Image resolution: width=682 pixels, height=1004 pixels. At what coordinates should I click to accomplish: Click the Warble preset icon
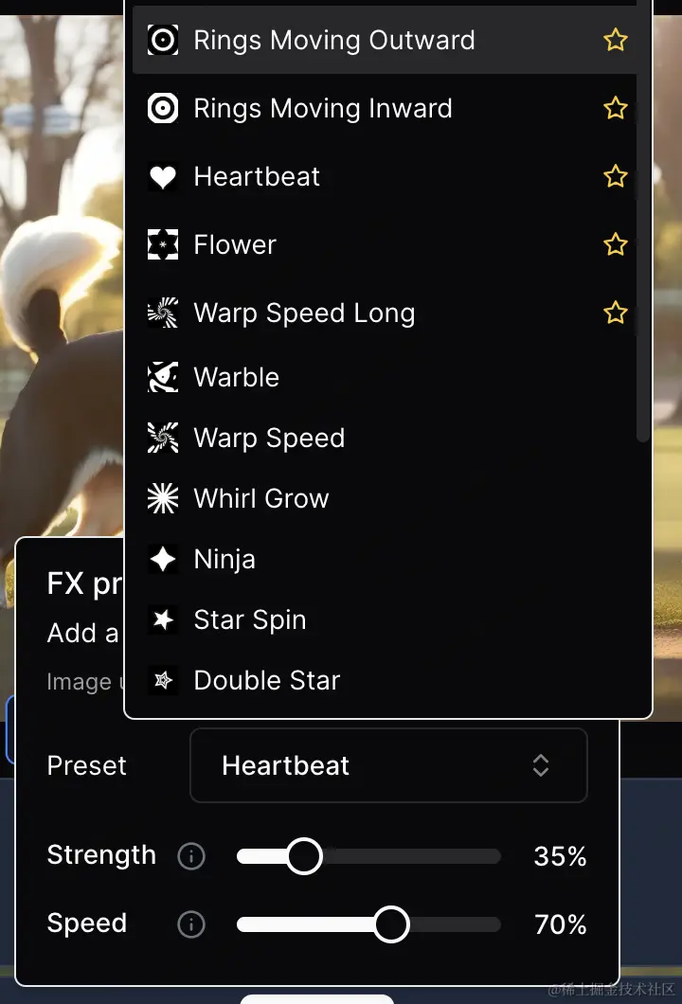click(163, 377)
